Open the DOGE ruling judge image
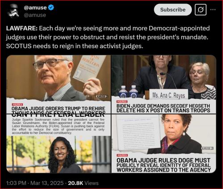 coord(164,144)
